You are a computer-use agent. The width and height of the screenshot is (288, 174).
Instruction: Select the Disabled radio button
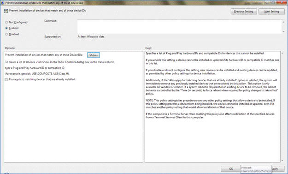click(x=6, y=34)
